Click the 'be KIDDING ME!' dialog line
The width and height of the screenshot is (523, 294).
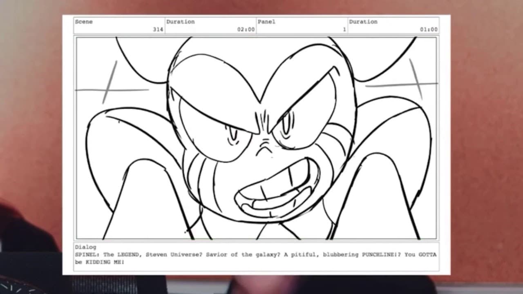pyautogui.click(x=99, y=262)
